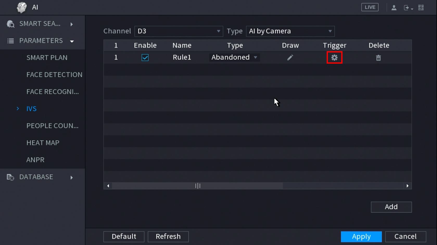
Task: Open the AI by Camera type dropdown
Action: (x=290, y=31)
